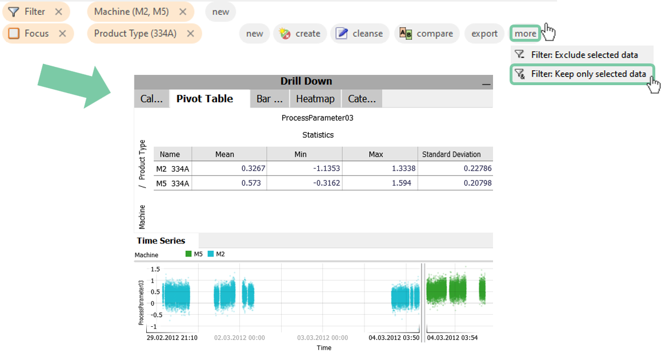
Task: Click the export button
Action: (484, 34)
